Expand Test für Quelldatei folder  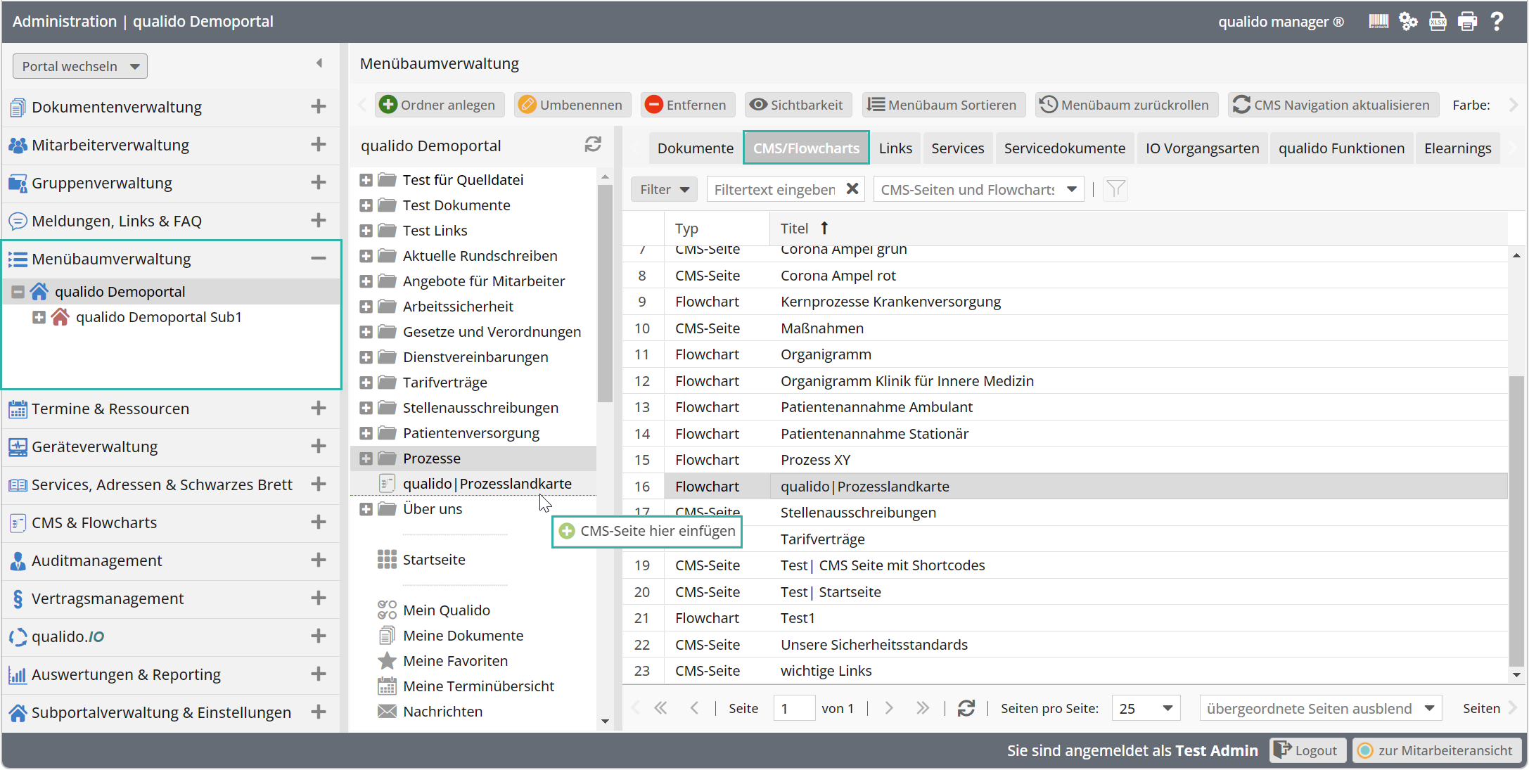coord(366,180)
